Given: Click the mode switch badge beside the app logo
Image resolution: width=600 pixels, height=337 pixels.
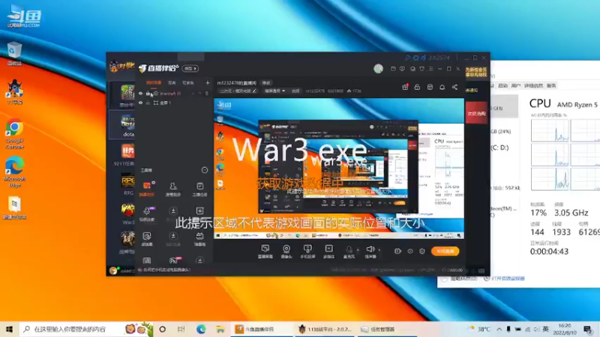Looking at the screenshot, I should (190, 68).
